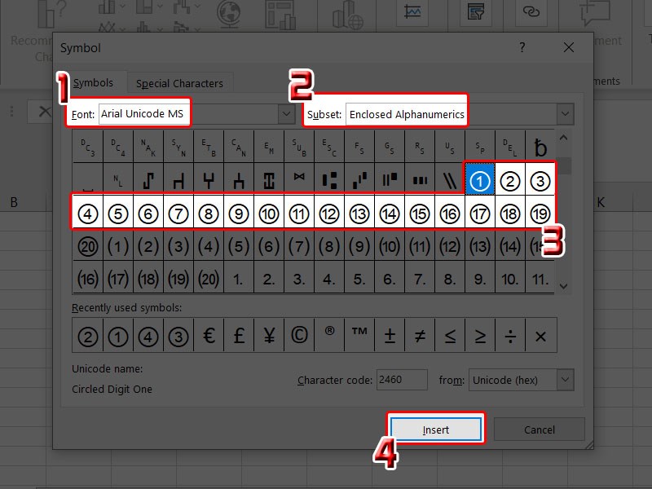Open the Font dropdown list

click(286, 114)
